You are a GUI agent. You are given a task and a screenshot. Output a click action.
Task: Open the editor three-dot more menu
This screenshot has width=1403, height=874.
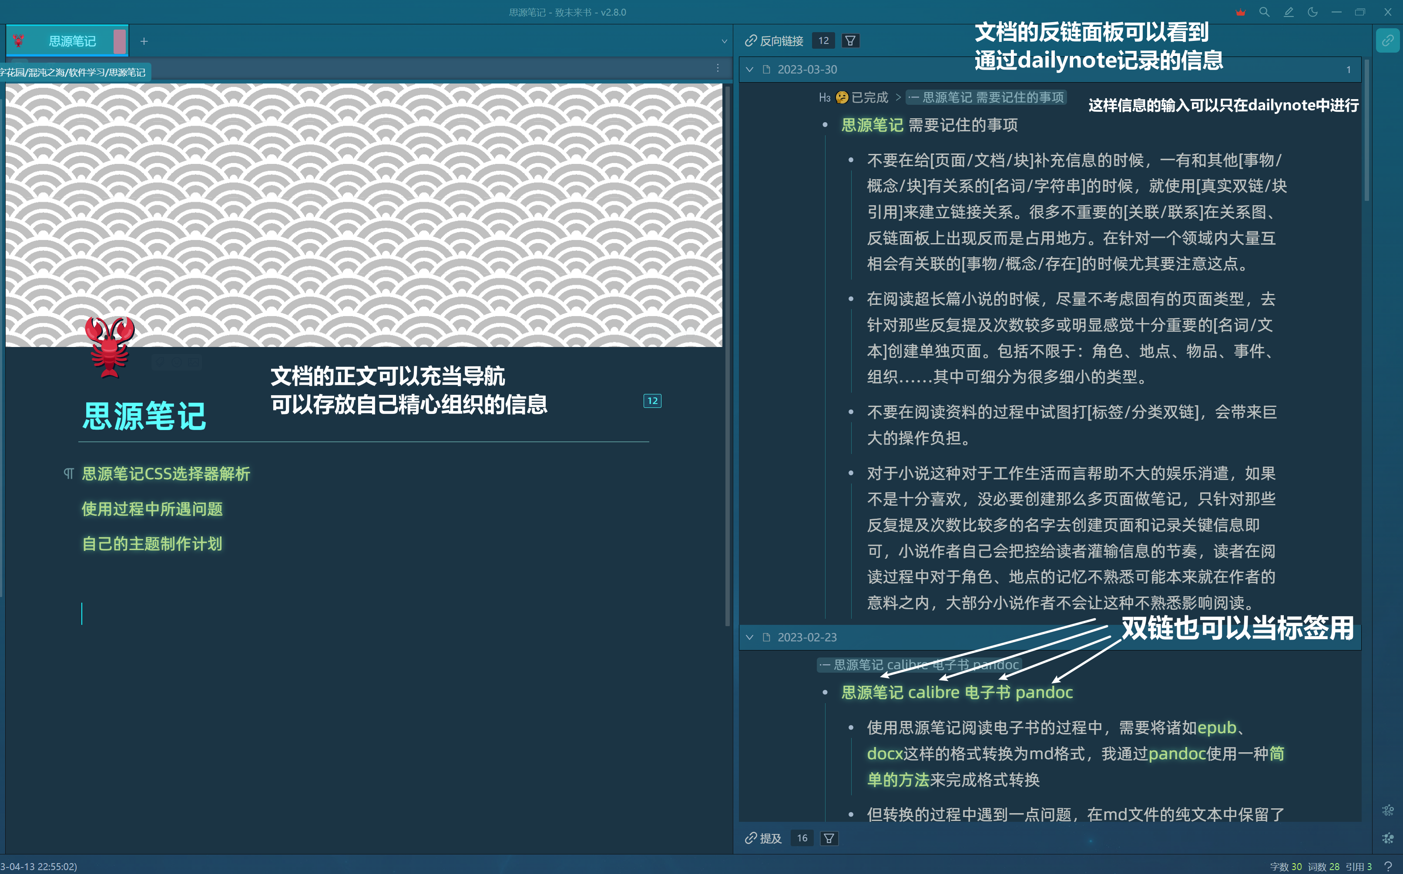[717, 68]
